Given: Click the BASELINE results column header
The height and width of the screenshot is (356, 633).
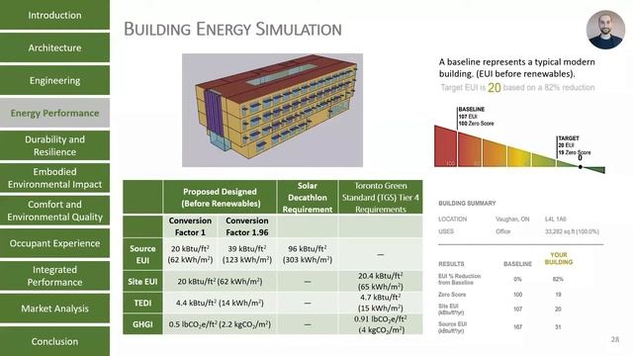Looking at the screenshot, I should pos(517,264).
